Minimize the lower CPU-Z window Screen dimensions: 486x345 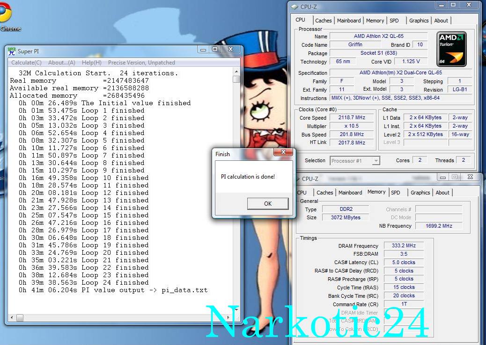click(x=442, y=177)
